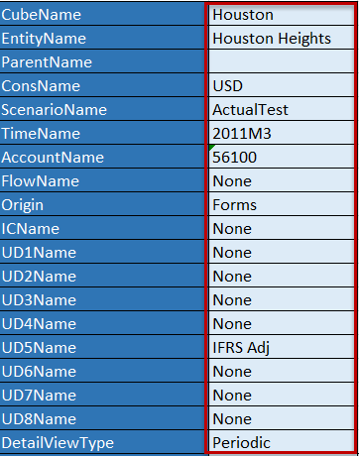The width and height of the screenshot is (359, 456).
Task: Click the AccountName label cell
Action: point(102,157)
